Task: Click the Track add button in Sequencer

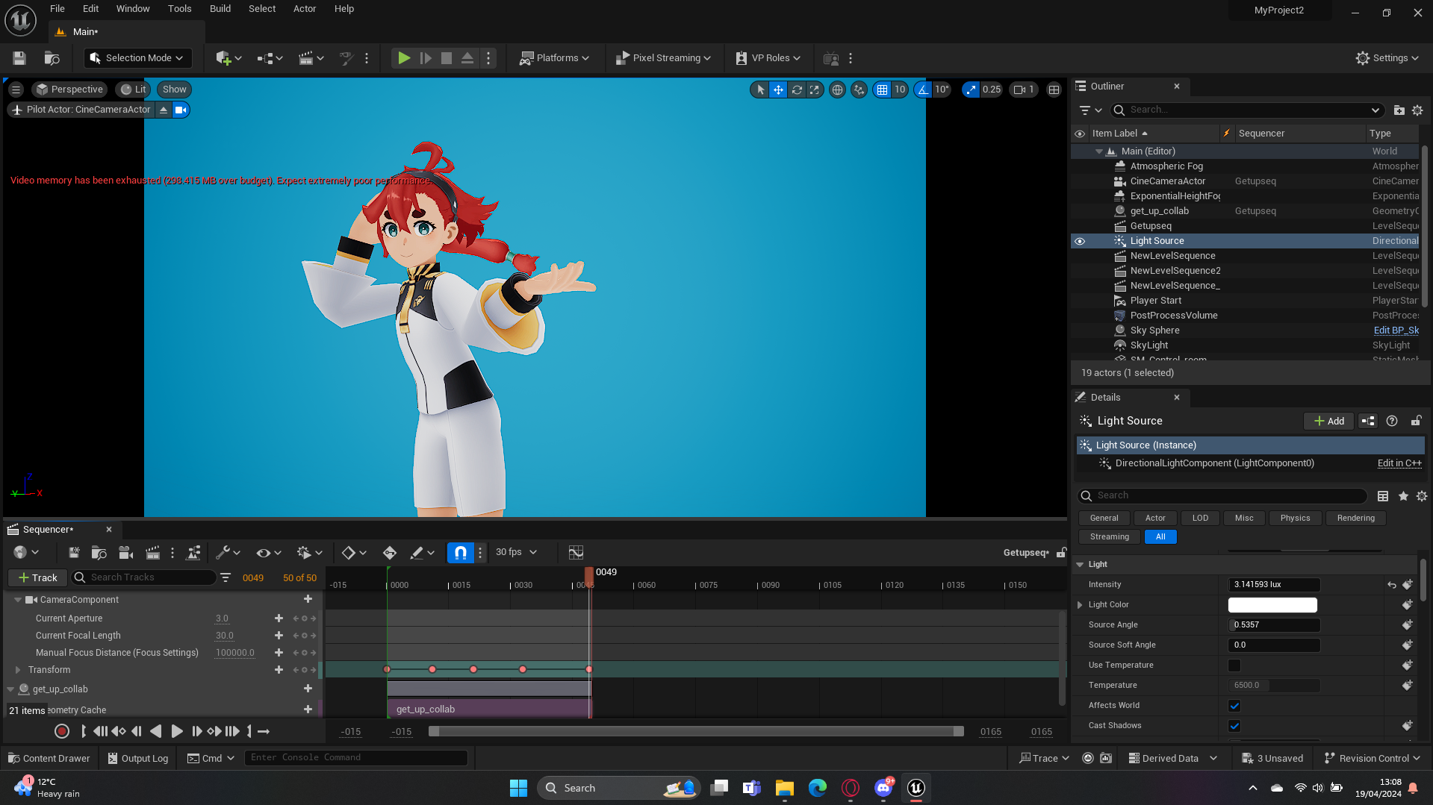Action: pyautogui.click(x=38, y=578)
